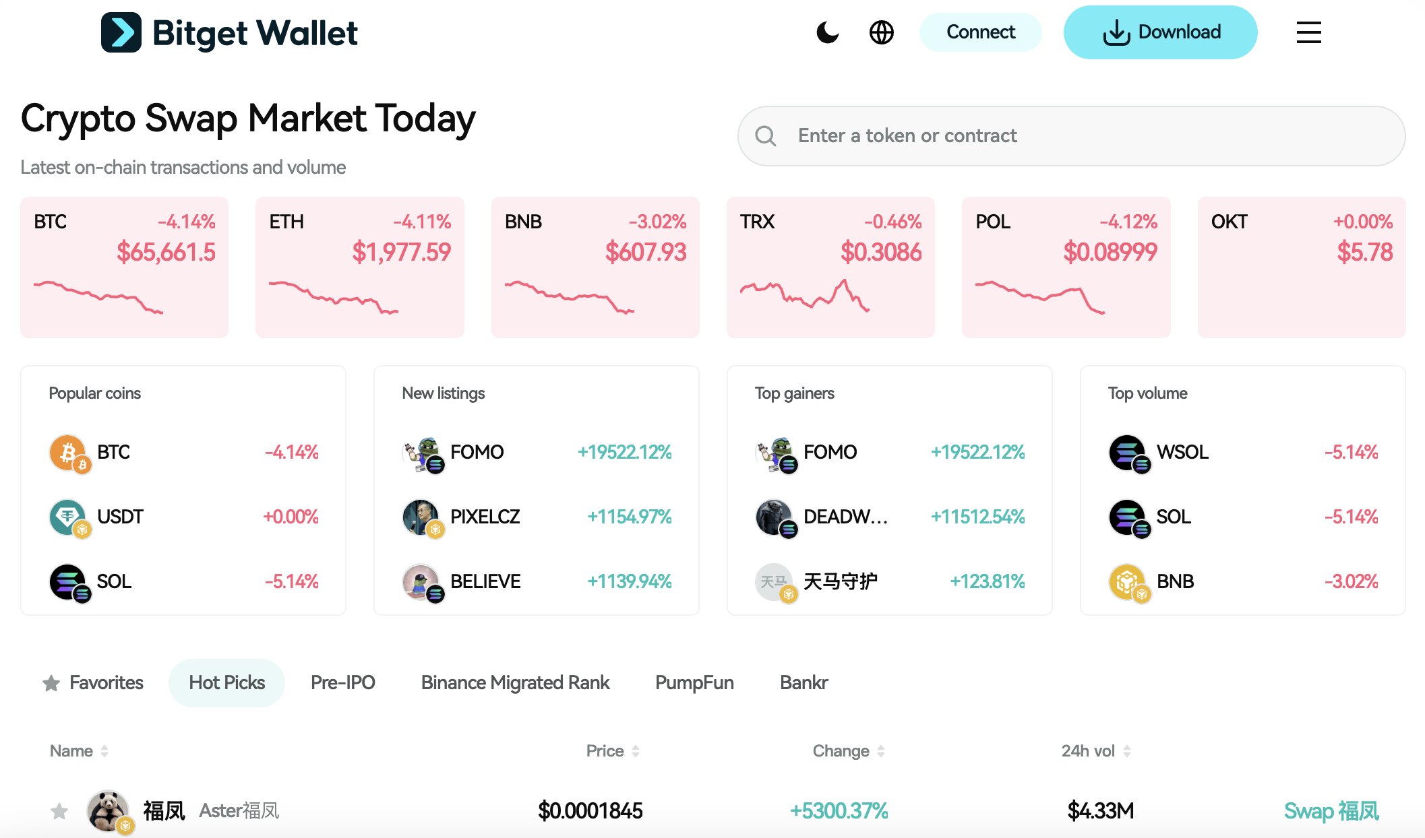Screen dimensions: 1425x838
Task: Click the WSOL token icon under Top volume
Action: point(1127,452)
